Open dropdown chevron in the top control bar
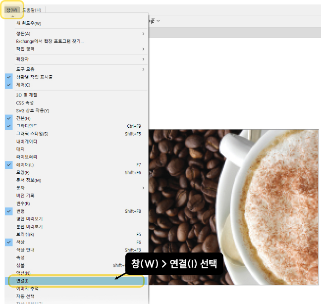This screenshot has height=304, width=321. coord(158,21)
